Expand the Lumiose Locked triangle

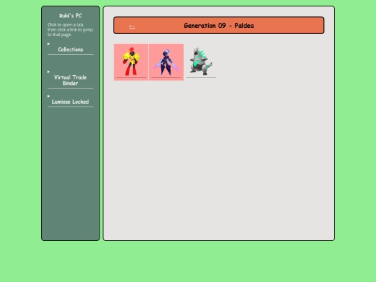pyautogui.click(x=49, y=96)
